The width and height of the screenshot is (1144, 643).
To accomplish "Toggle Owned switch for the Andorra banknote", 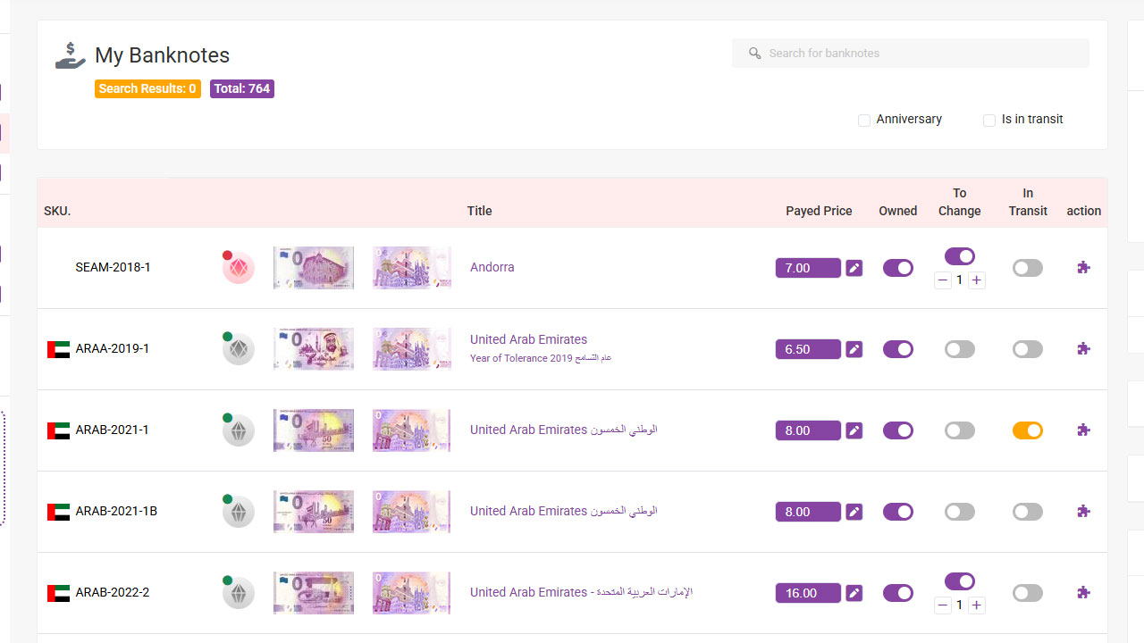I will click(x=897, y=268).
